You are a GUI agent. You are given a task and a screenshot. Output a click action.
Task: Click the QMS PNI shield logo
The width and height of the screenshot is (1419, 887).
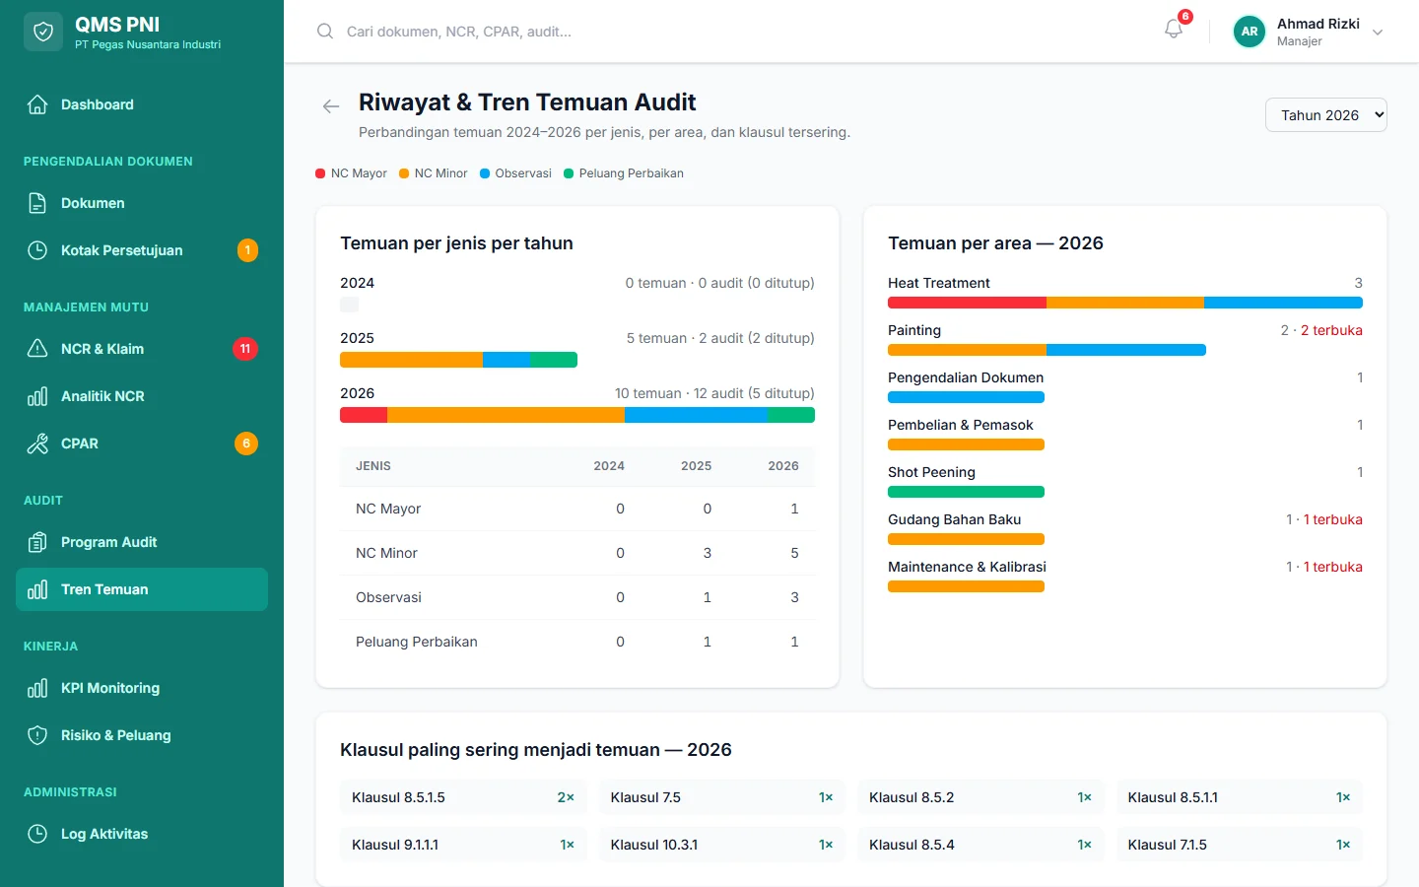click(x=43, y=32)
